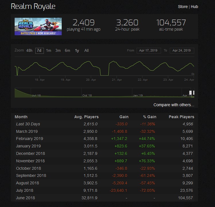Select the Last 30 Days row label
Screen dimensions: 215x207
(x=28, y=124)
